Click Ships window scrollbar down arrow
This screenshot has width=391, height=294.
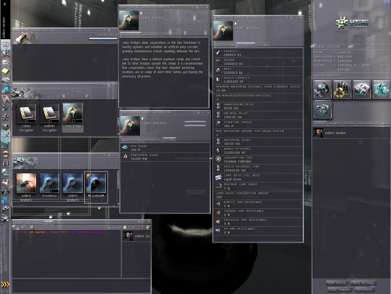pyautogui.click(x=118, y=204)
